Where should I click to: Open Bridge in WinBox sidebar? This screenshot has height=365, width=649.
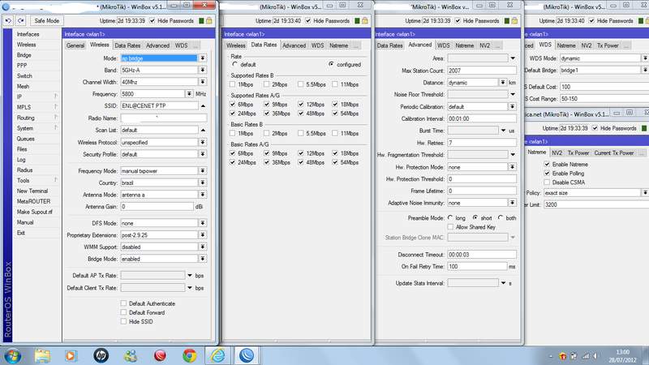click(x=24, y=55)
